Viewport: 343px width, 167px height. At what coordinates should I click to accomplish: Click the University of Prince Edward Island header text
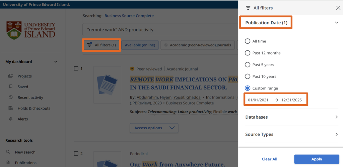pyautogui.click(x=37, y=4)
